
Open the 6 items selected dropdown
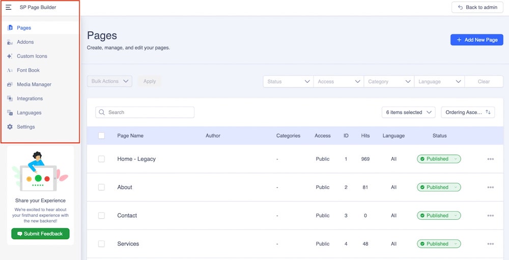(x=408, y=112)
